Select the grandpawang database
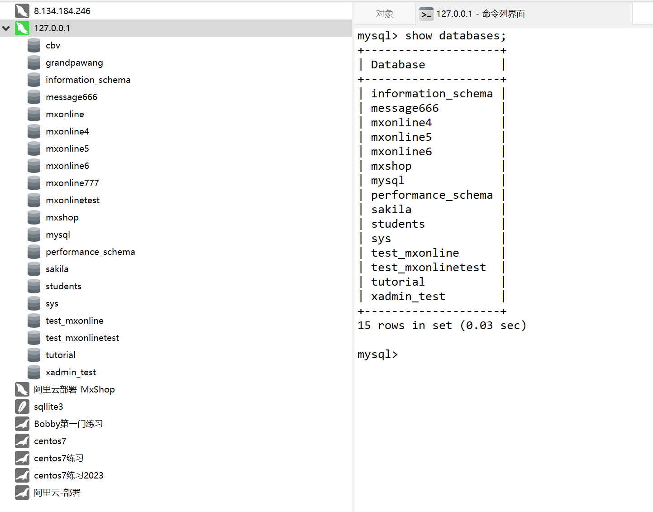The image size is (653, 512). point(74,62)
